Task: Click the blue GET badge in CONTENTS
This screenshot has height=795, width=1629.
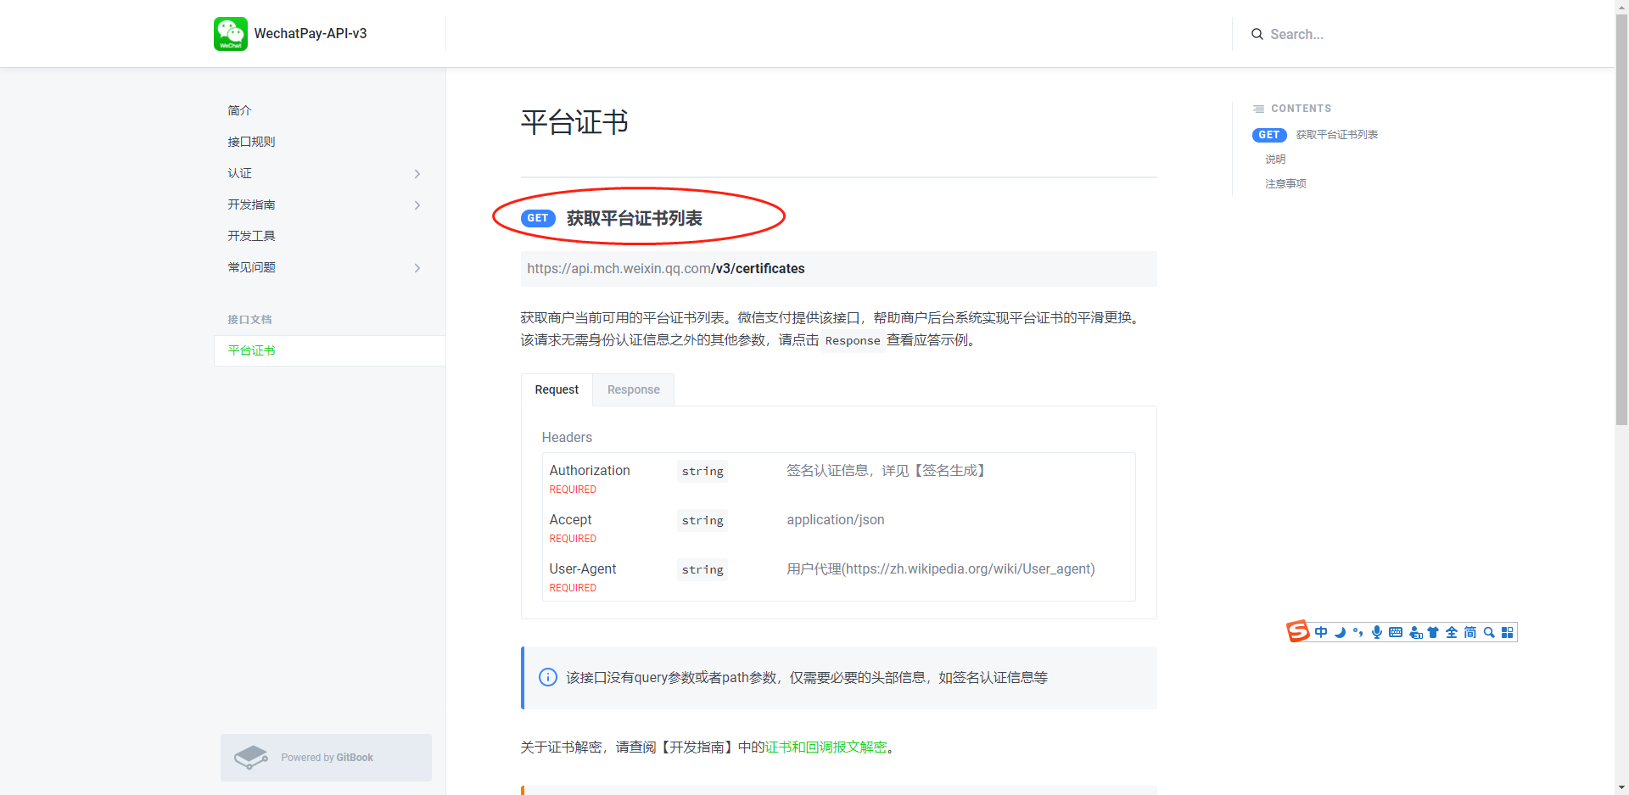Action: pyautogui.click(x=1269, y=135)
